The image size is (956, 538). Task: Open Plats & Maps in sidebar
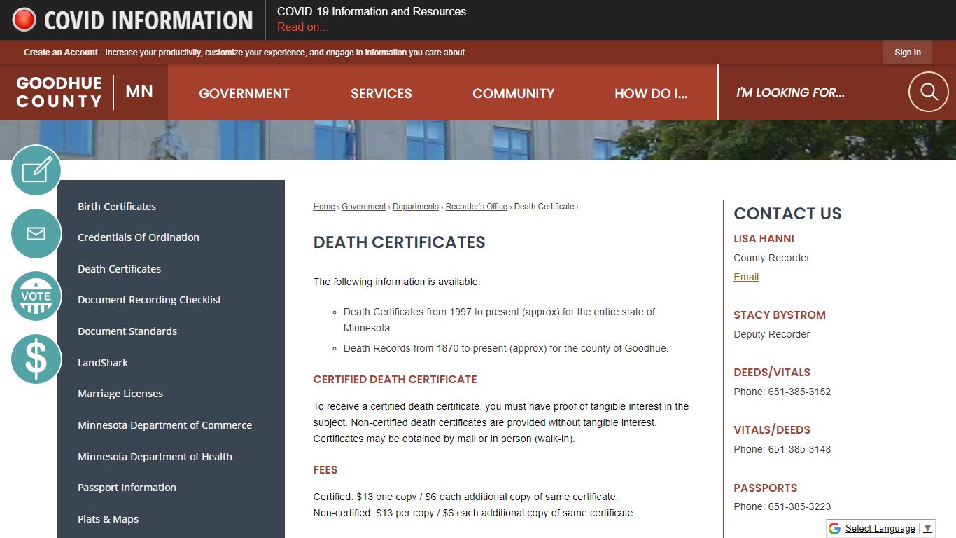[x=108, y=519]
